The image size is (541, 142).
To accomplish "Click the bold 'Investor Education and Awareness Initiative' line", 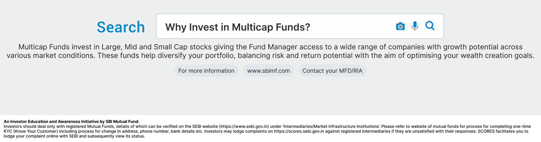I will click(71, 121).
